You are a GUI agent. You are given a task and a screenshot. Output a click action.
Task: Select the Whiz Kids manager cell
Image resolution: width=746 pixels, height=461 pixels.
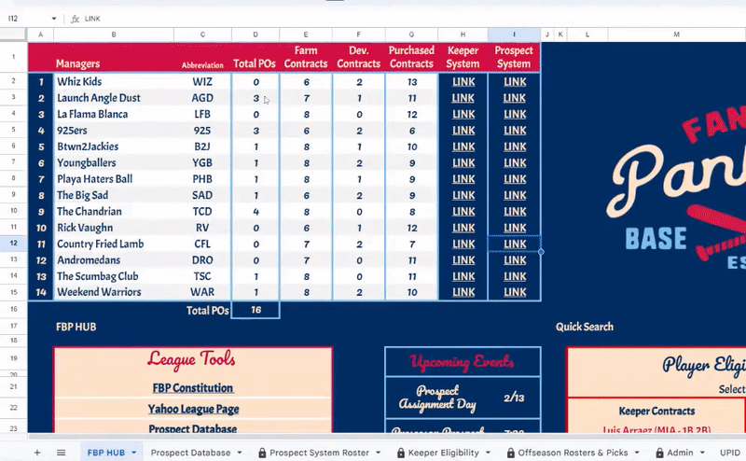[x=114, y=81]
